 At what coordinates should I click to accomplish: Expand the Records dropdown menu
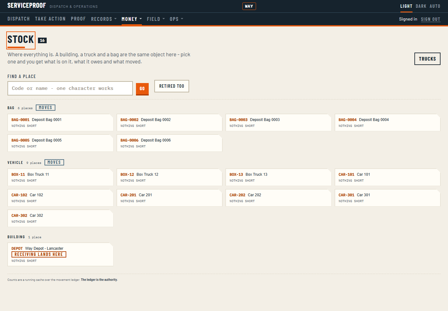click(x=104, y=19)
